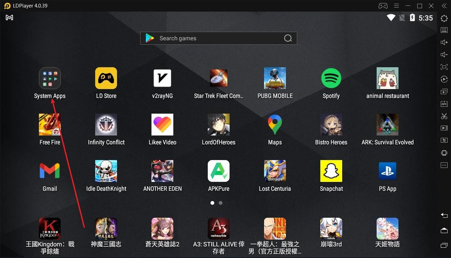Launch animal restaurant game
Viewport: 451px width, 258px height.
(x=388, y=78)
